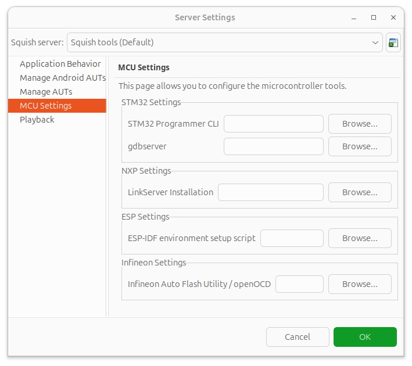Expand the Squish server dropdown
This screenshot has width=412, height=366.
(x=225, y=42)
